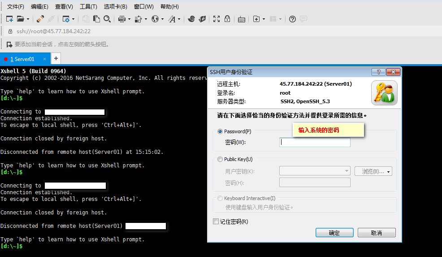The image size is (442, 257).
Task: Add a new tab with plus button
Action: [56, 58]
